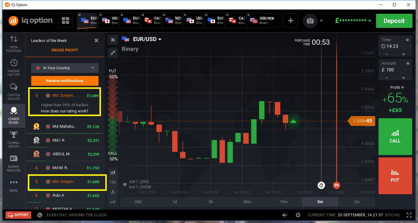Open settings gear in bottom bar

(298, 215)
